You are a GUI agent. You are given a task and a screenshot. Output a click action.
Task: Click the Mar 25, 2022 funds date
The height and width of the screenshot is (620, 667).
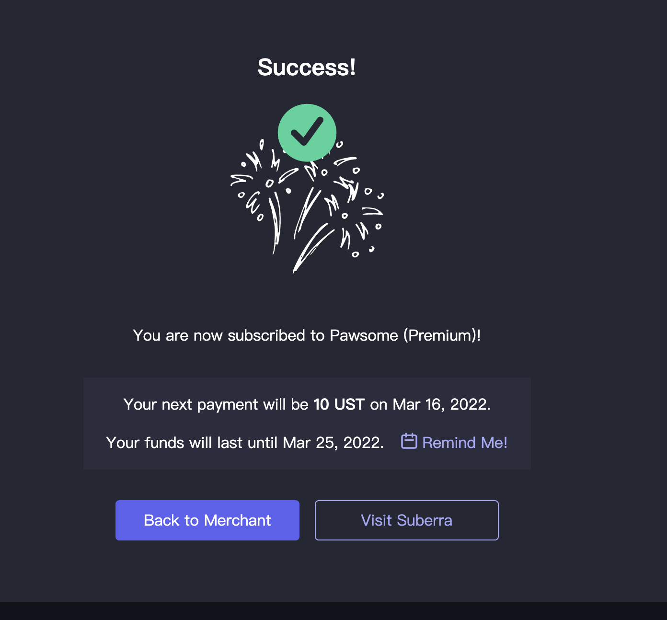(333, 443)
